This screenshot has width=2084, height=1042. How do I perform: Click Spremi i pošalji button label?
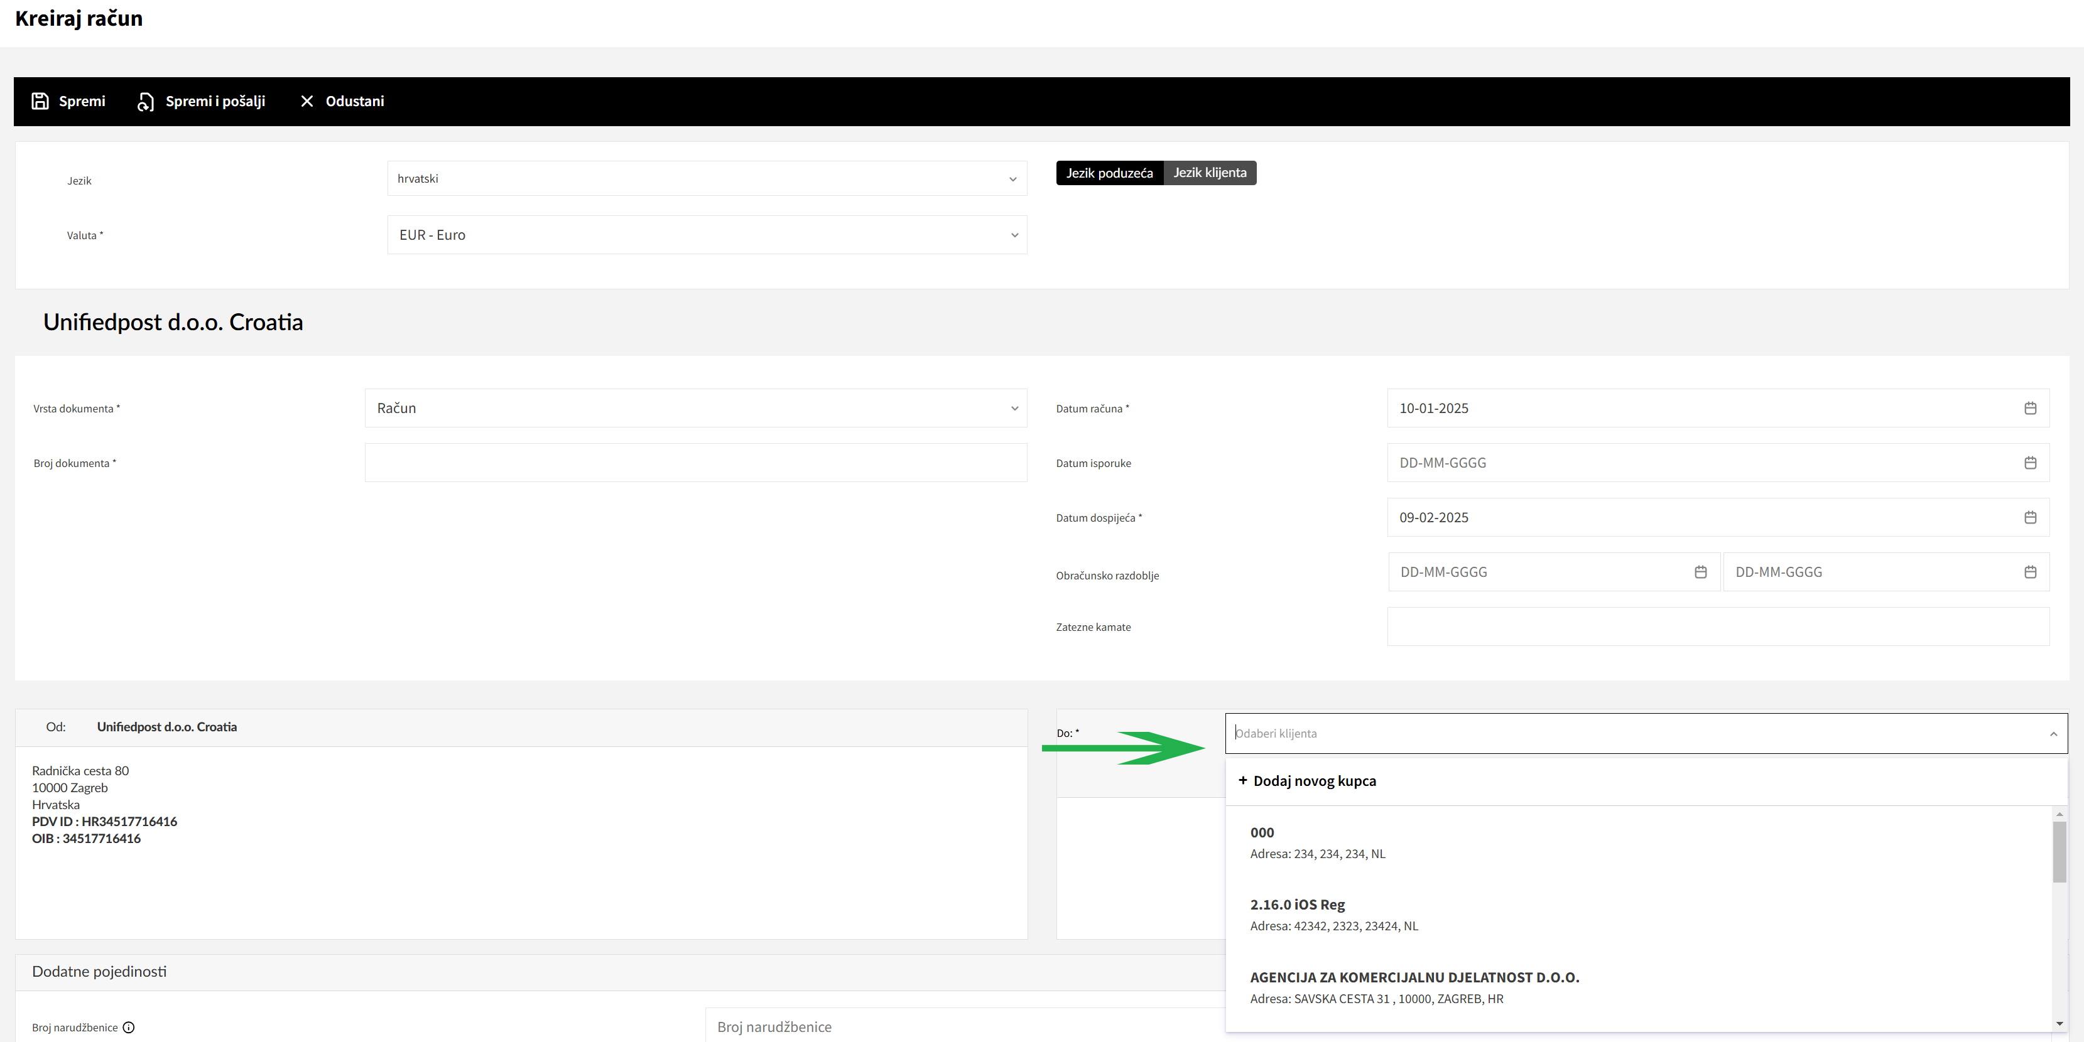coord(215,101)
